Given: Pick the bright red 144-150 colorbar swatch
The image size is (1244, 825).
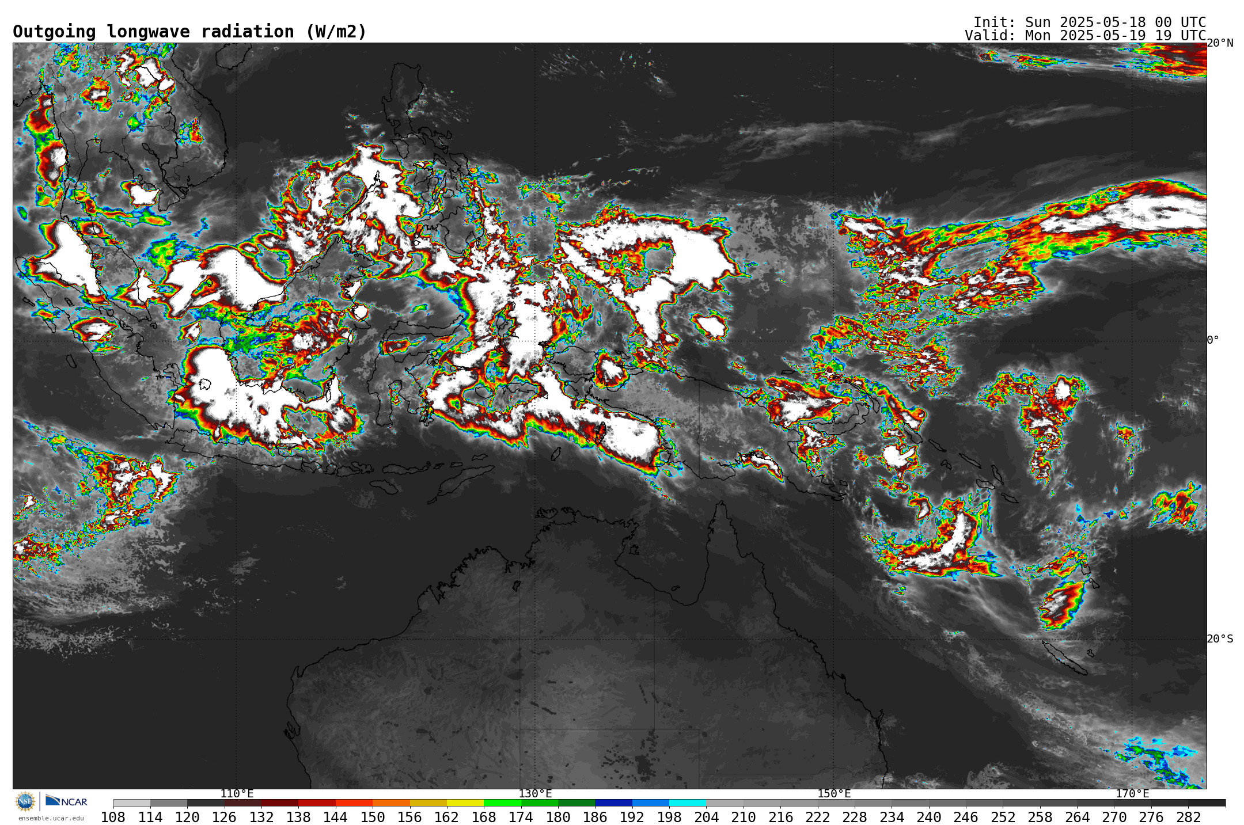Looking at the screenshot, I should (354, 803).
